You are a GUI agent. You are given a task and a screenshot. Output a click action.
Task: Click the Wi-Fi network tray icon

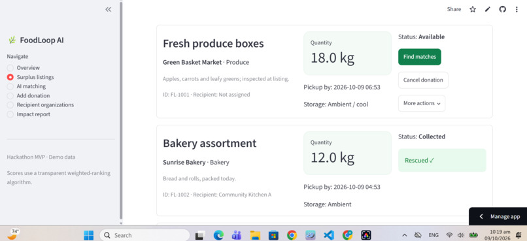pos(449,235)
